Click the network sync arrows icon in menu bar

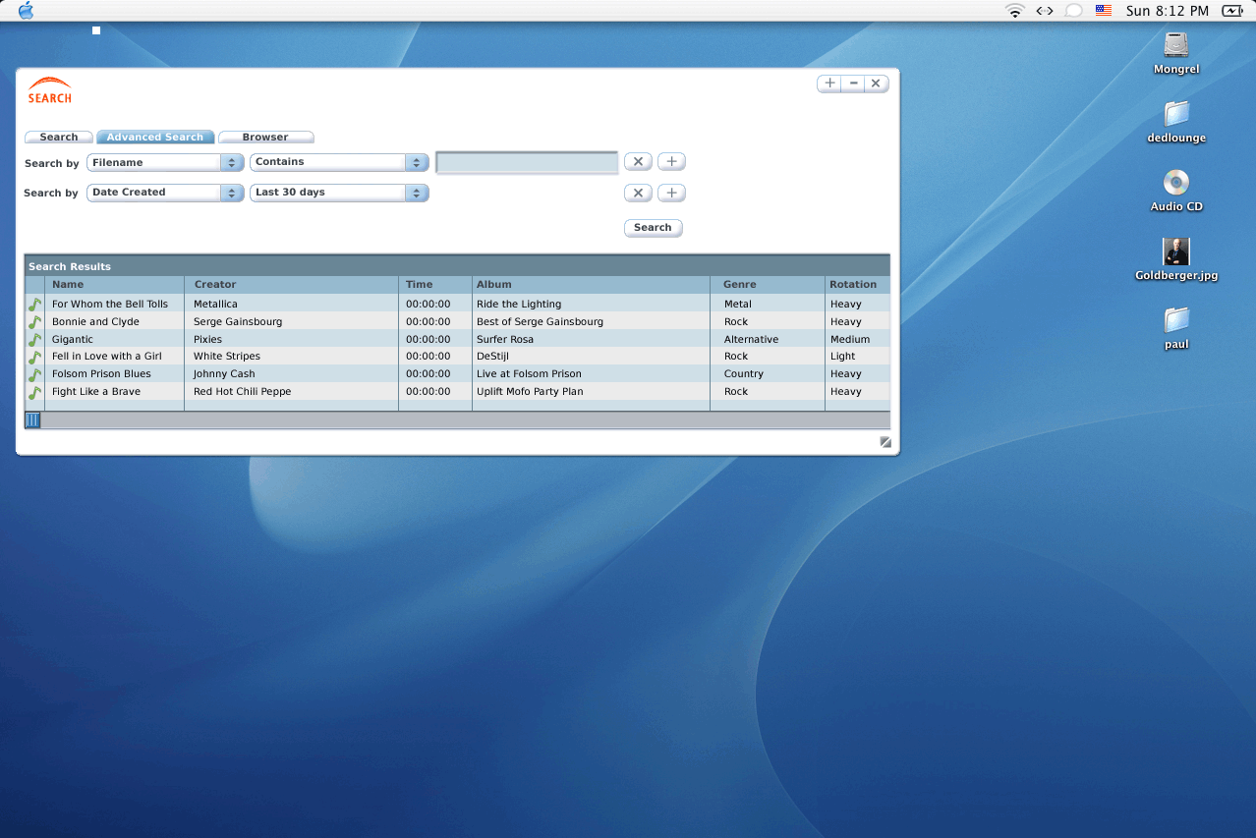[1045, 11]
